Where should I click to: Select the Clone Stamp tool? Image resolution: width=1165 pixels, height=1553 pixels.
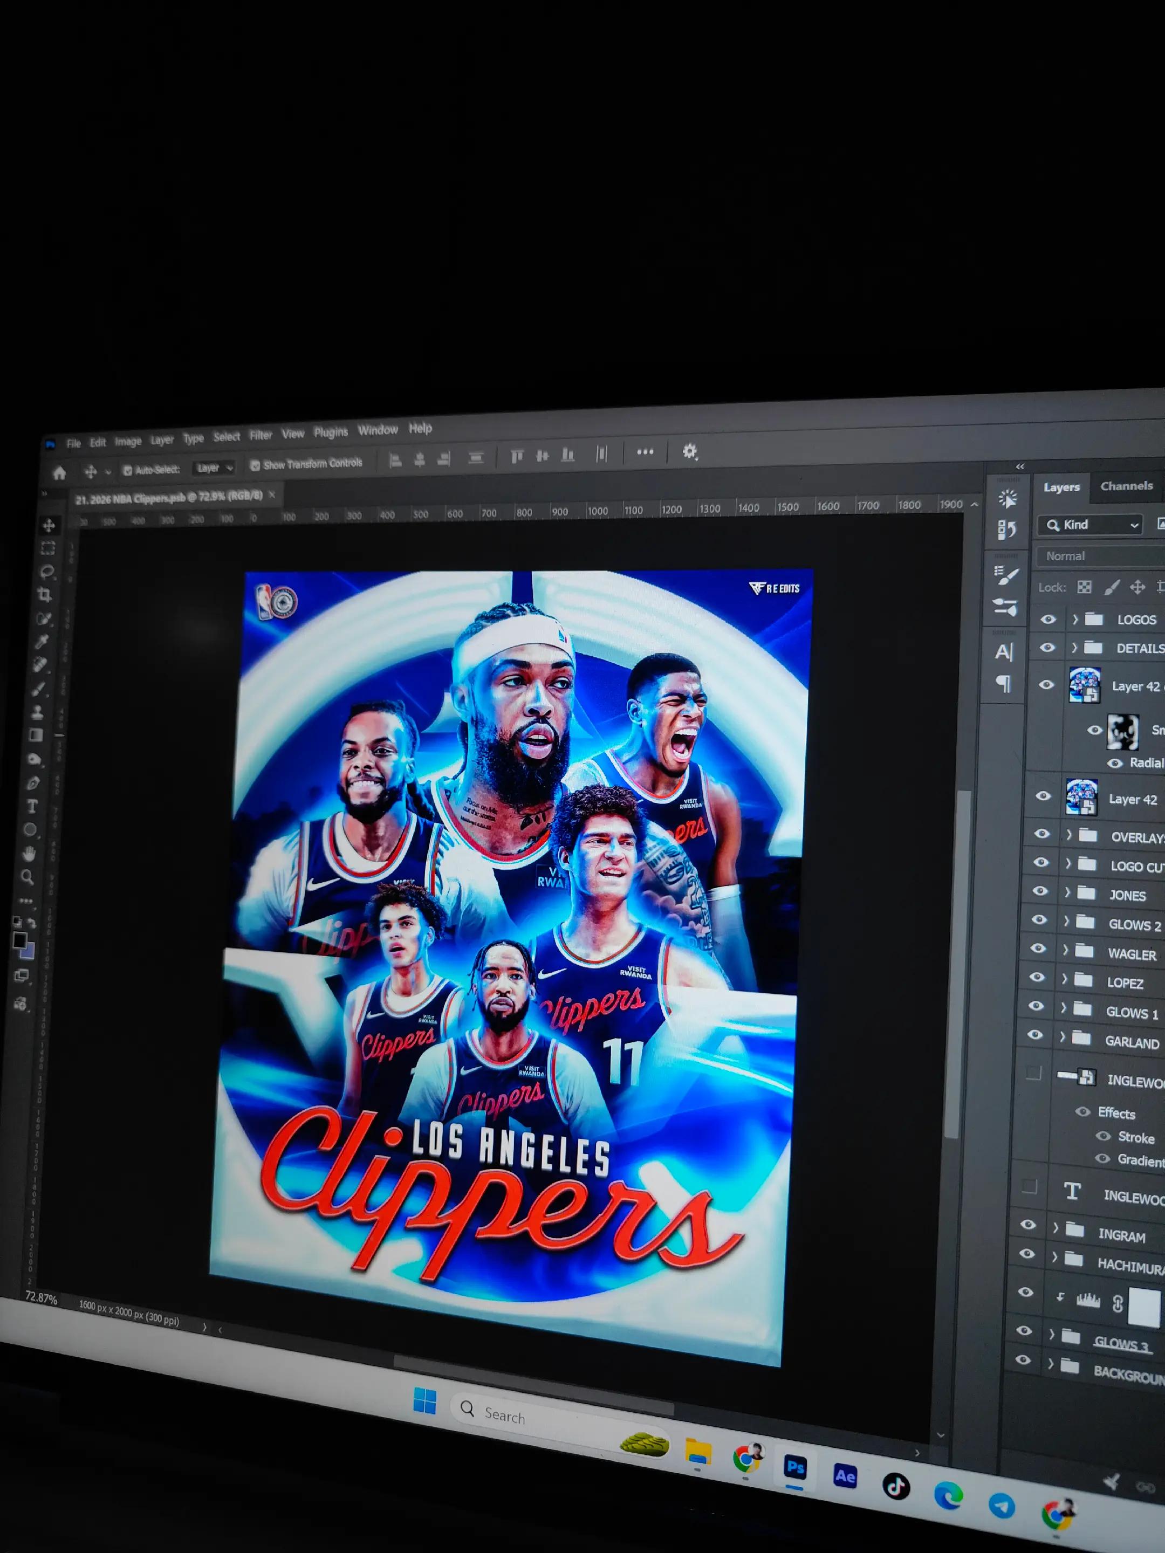coord(37,712)
